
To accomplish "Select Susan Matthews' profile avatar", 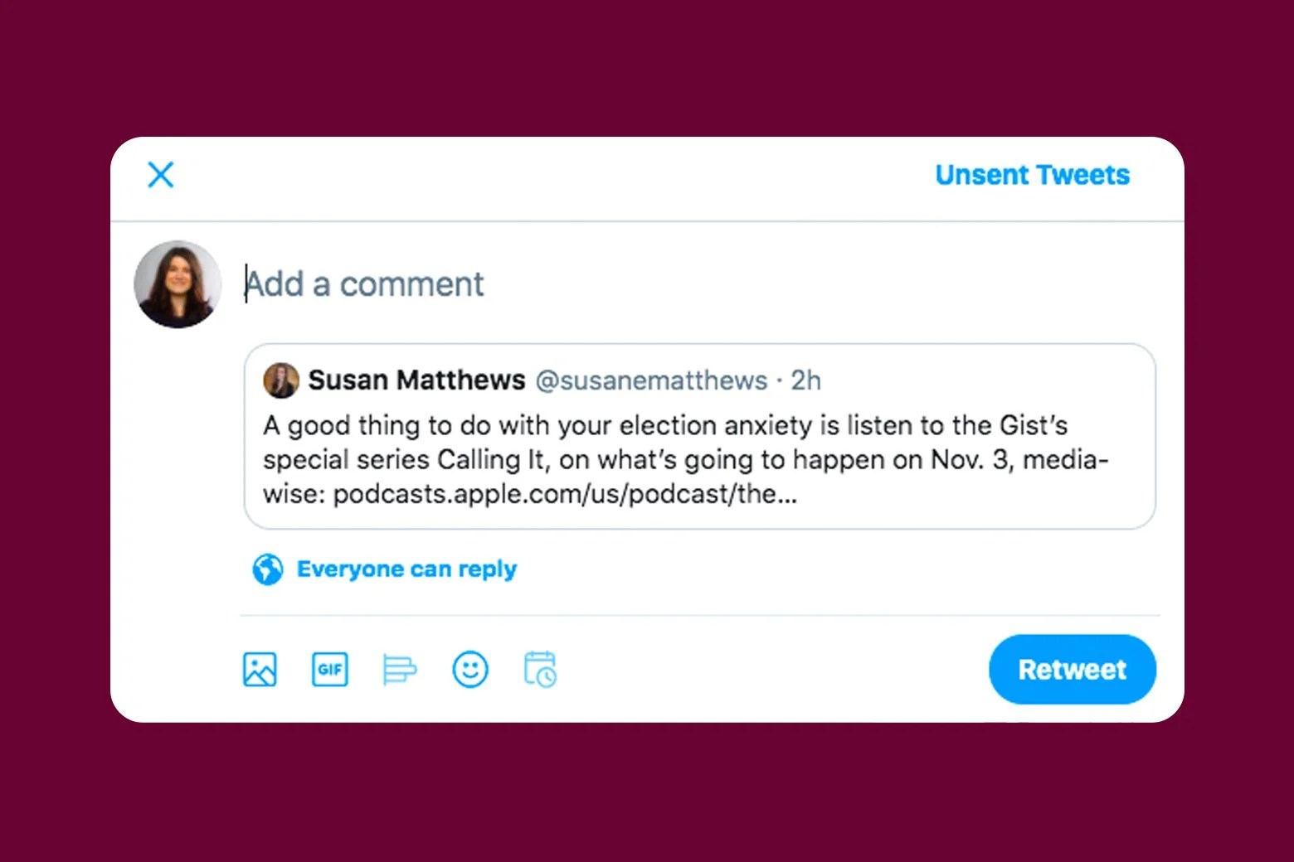I will click(281, 380).
